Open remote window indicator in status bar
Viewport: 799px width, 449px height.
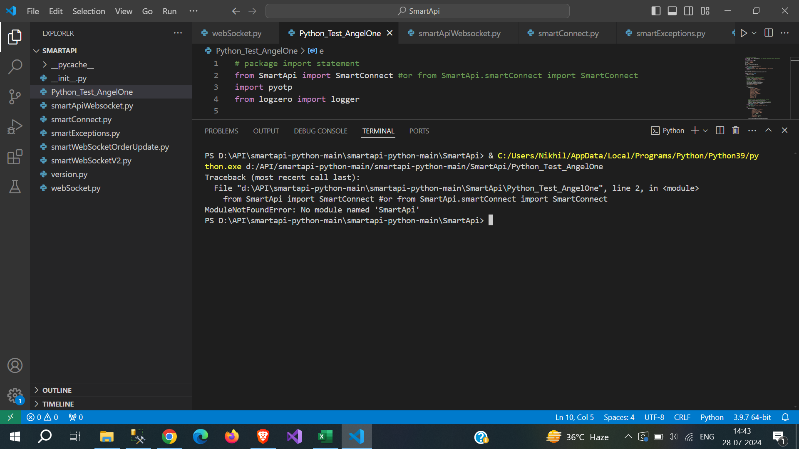11,417
